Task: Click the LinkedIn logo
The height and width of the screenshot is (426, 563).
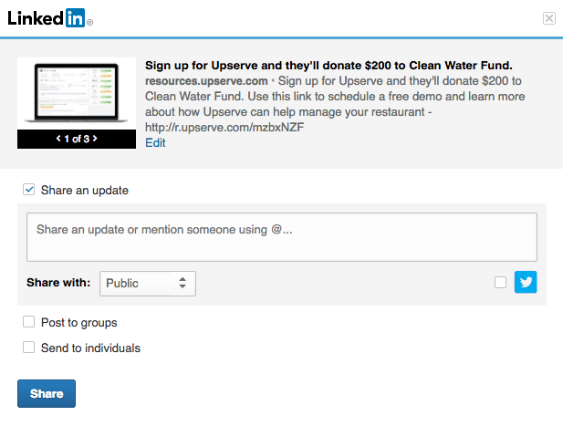Action: (50, 17)
